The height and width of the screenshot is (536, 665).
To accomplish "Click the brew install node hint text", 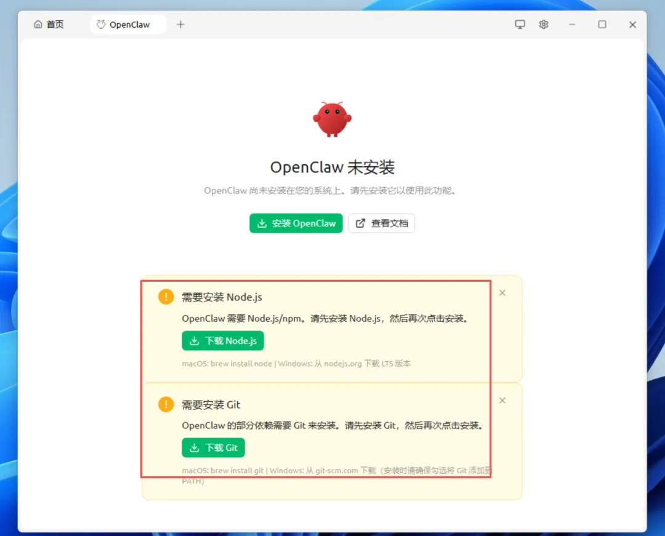I will pyautogui.click(x=296, y=364).
